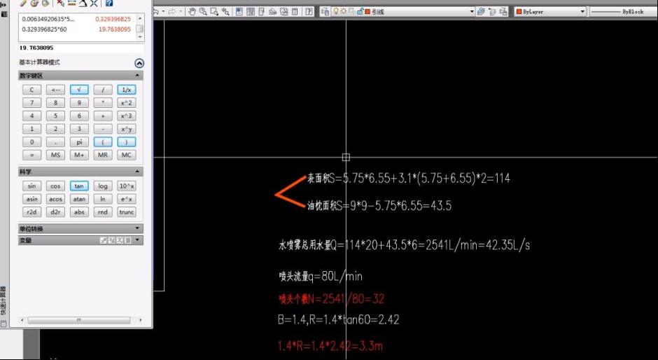Toggle layer freeze sun icon for 引线

pos(343,12)
